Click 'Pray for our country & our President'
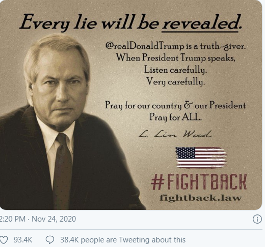This screenshot has height=247, width=265. coord(175,105)
